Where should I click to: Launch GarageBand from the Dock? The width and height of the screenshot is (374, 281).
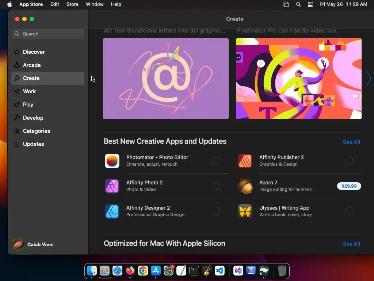click(207, 270)
